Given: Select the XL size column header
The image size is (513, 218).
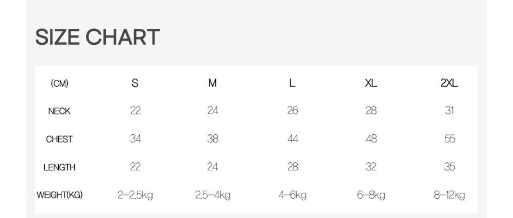Looking at the screenshot, I should coord(371,84).
